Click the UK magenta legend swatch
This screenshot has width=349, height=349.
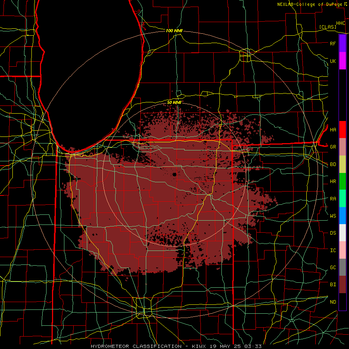pos(342,61)
